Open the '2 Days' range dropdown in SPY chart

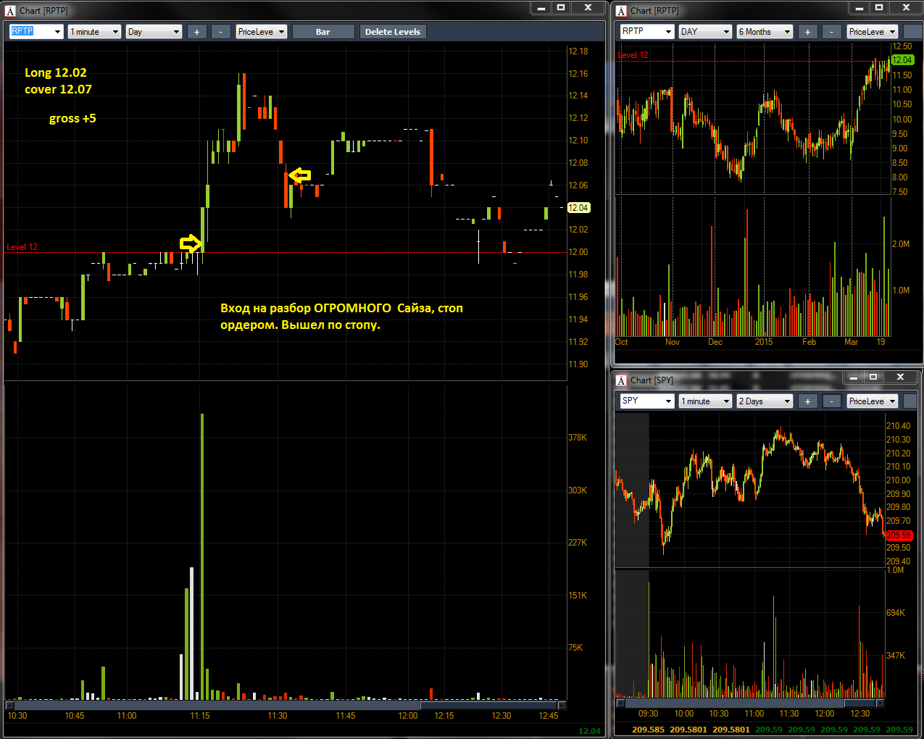point(786,401)
